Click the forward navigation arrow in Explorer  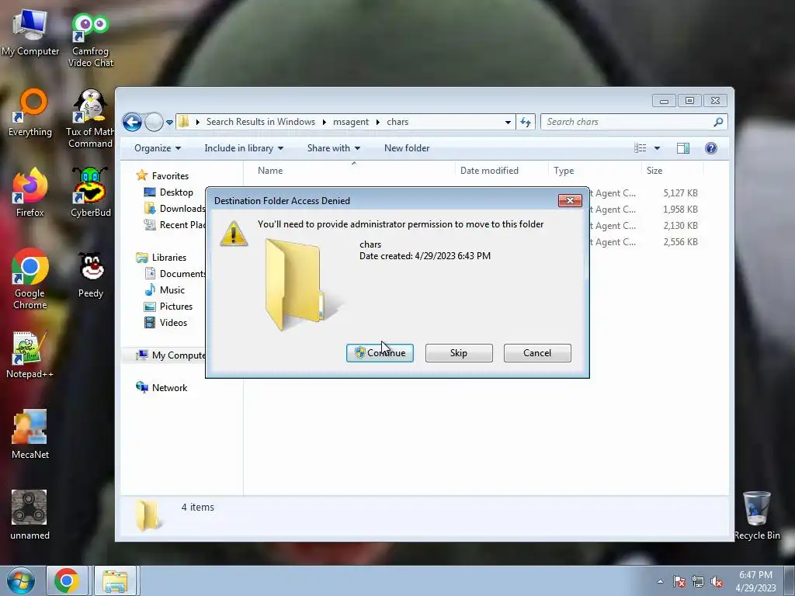tap(154, 122)
